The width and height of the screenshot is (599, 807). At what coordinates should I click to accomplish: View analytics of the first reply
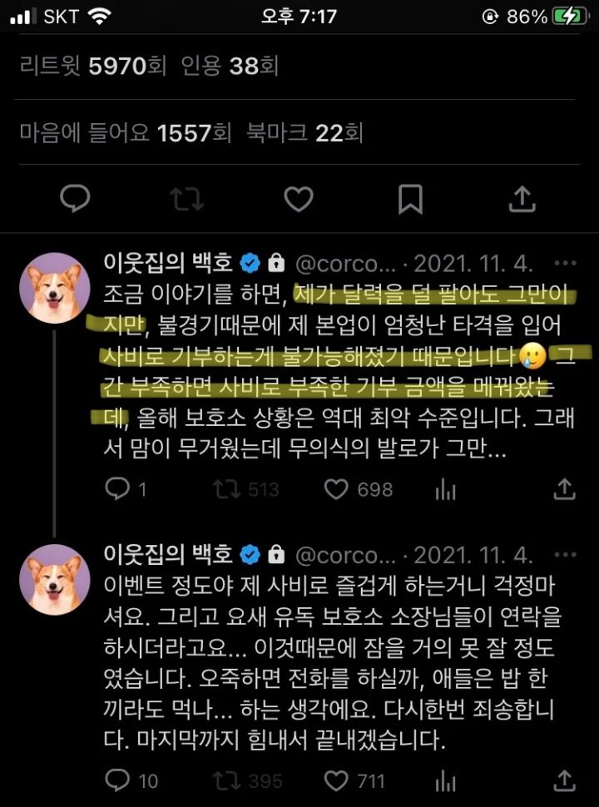click(445, 489)
